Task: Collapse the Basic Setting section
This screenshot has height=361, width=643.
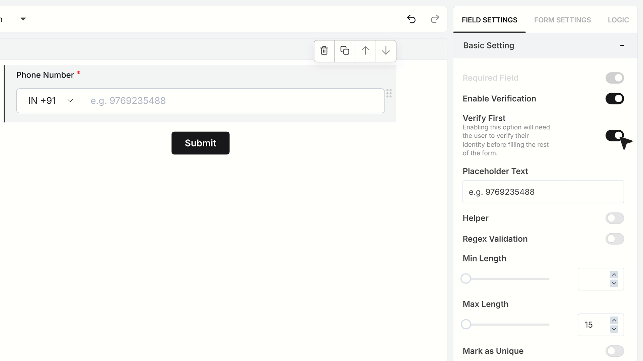Action: tap(622, 45)
